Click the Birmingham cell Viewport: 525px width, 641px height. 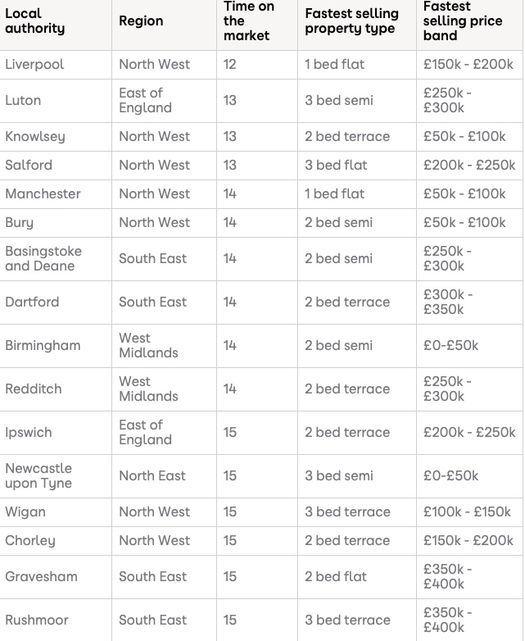point(43,346)
